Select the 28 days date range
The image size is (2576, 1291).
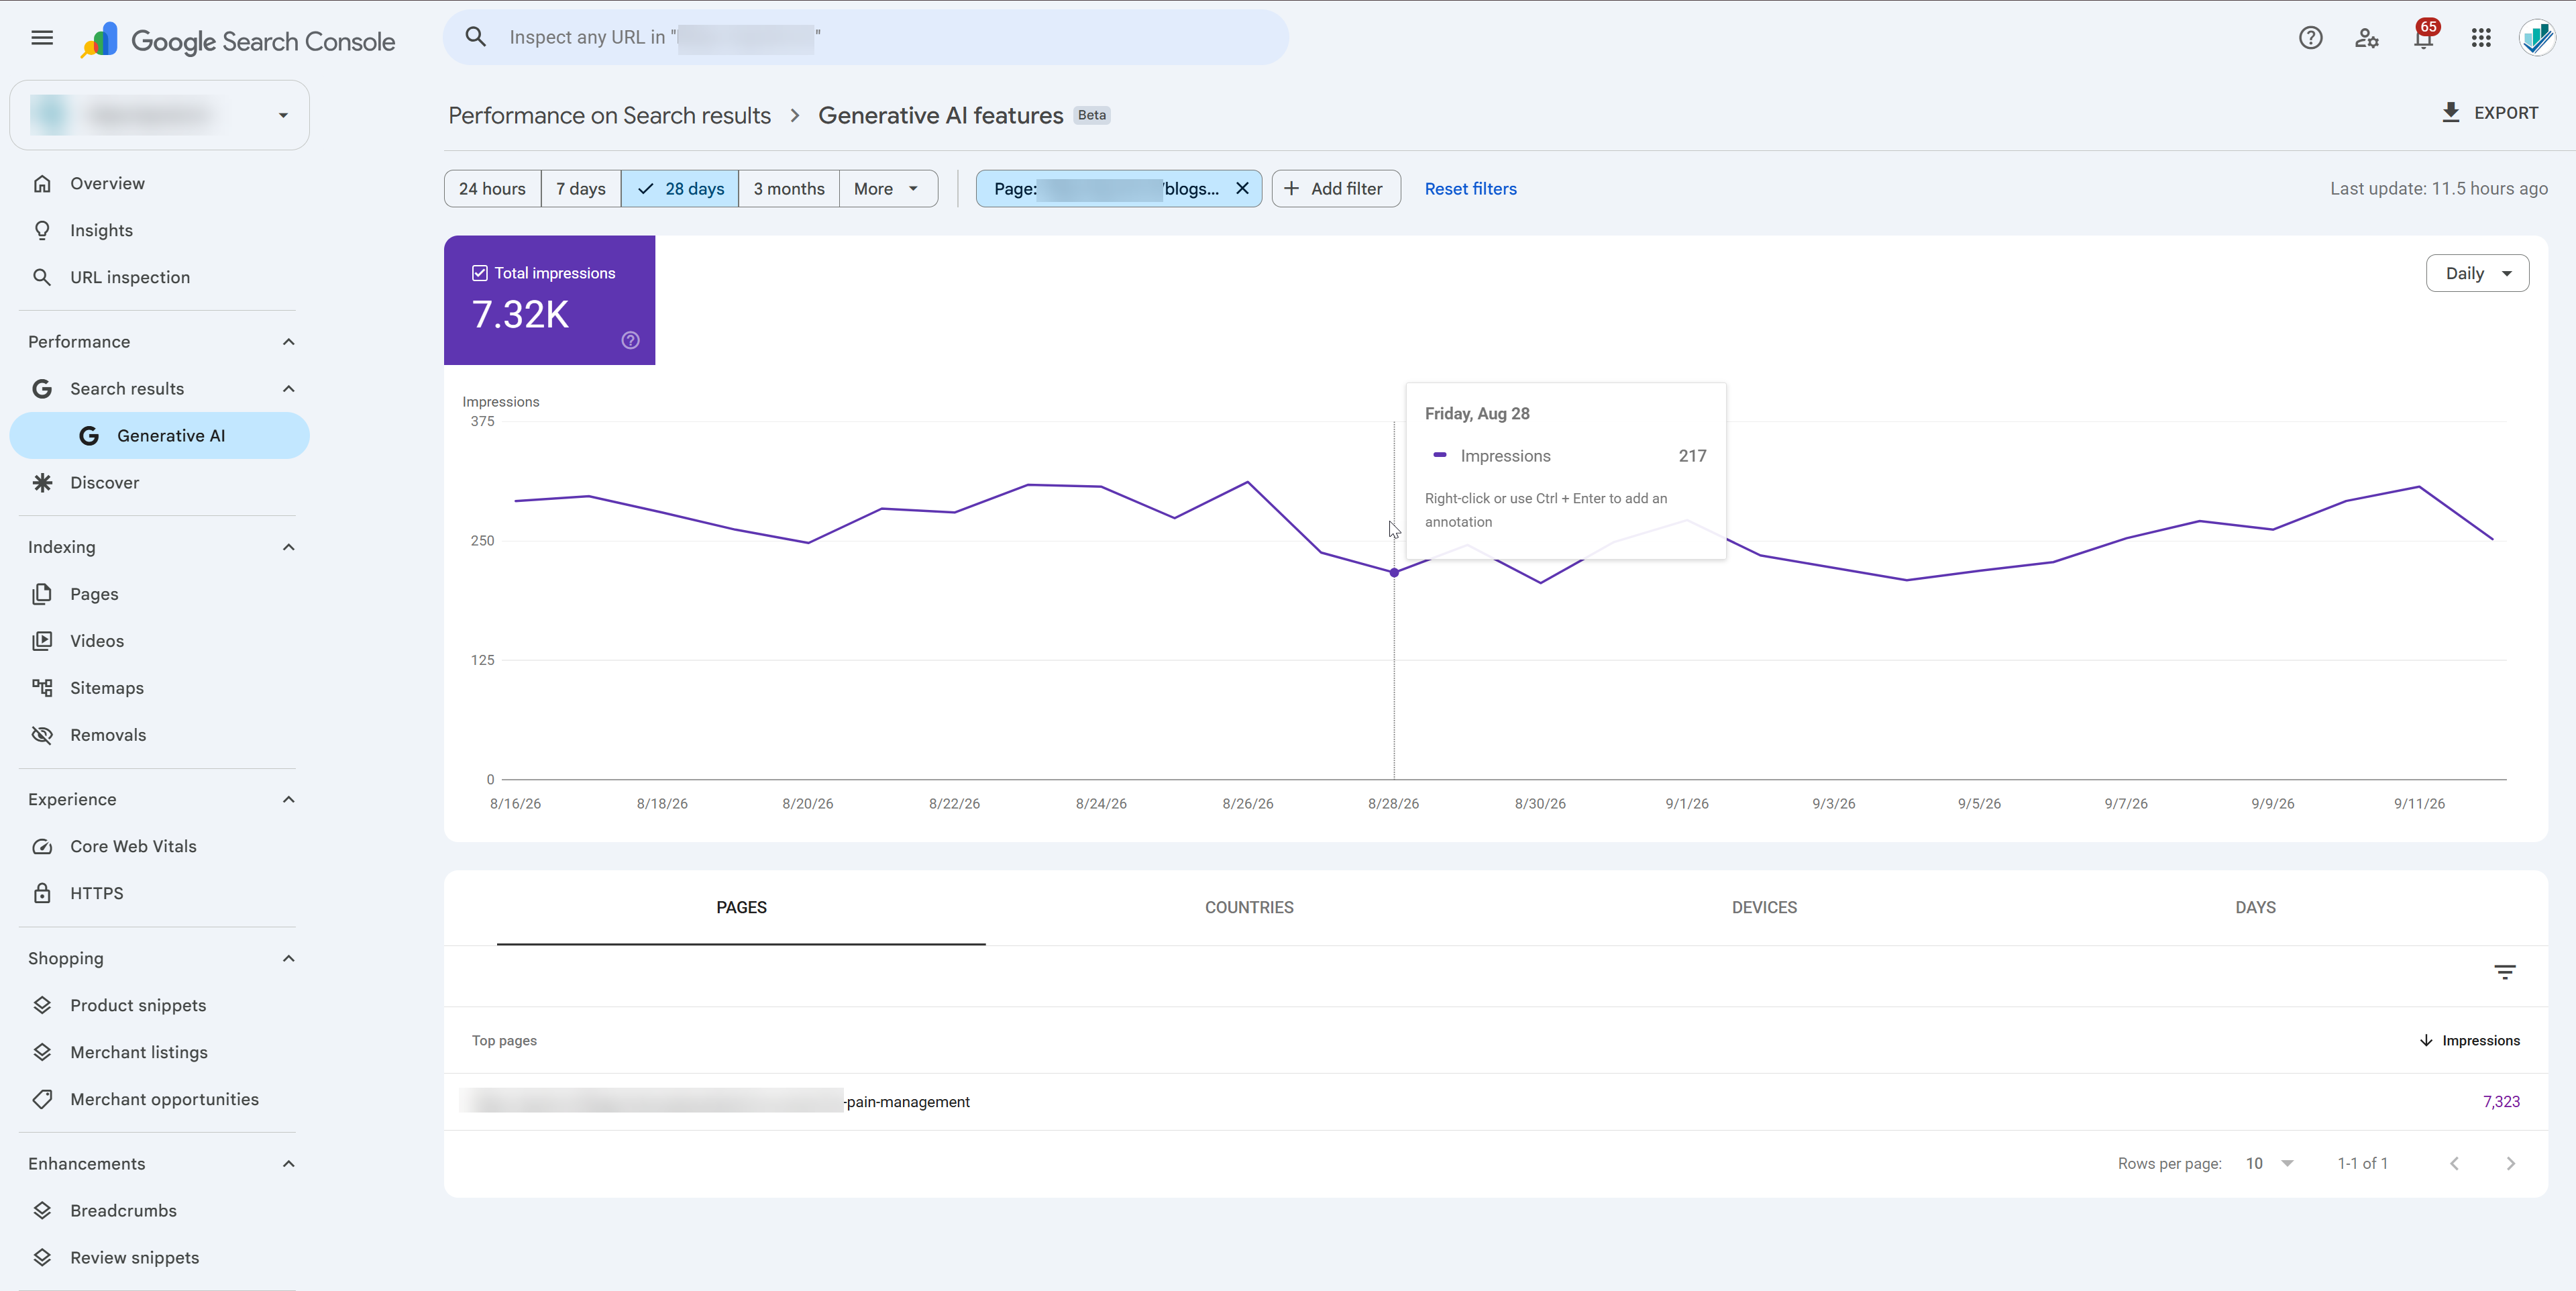pyautogui.click(x=680, y=189)
